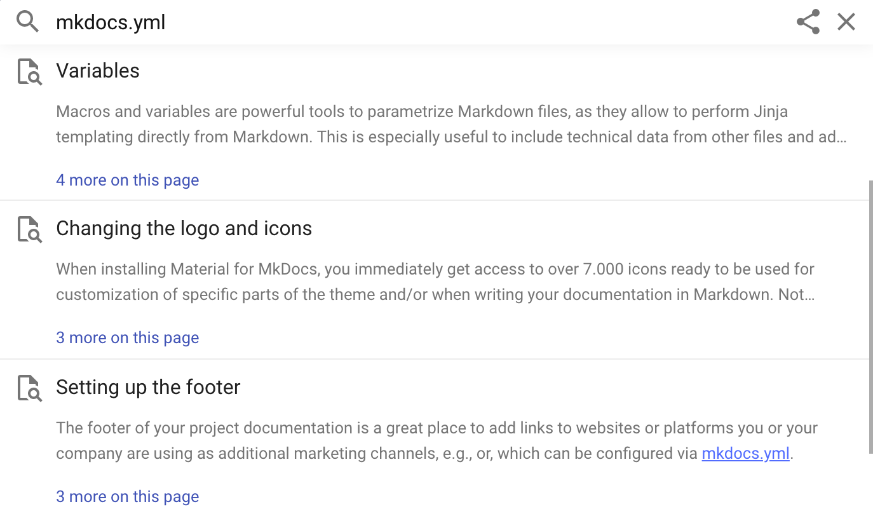Click the share search results icon

point(808,21)
